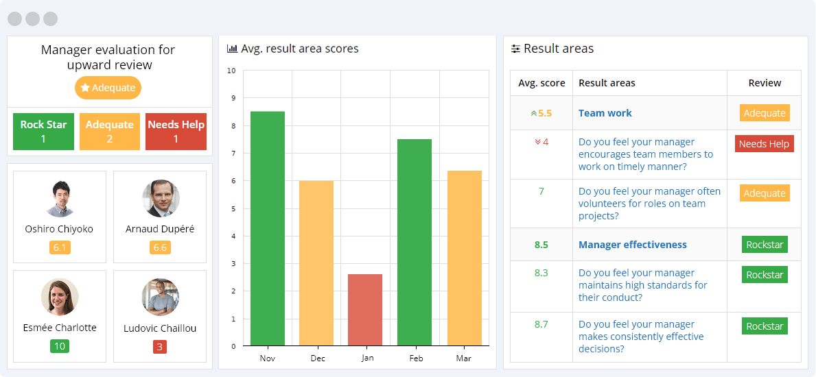Click the red down-arrow icon beside score 4
Image resolution: width=816 pixels, height=377 pixels.
click(537, 142)
